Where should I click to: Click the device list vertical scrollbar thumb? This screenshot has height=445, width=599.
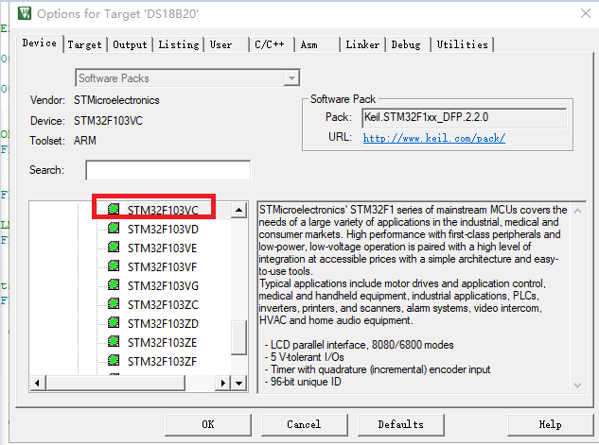click(x=238, y=337)
